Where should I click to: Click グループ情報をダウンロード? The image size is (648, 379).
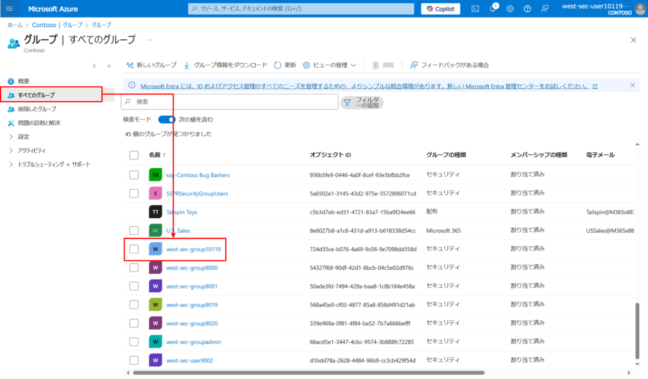225,65
